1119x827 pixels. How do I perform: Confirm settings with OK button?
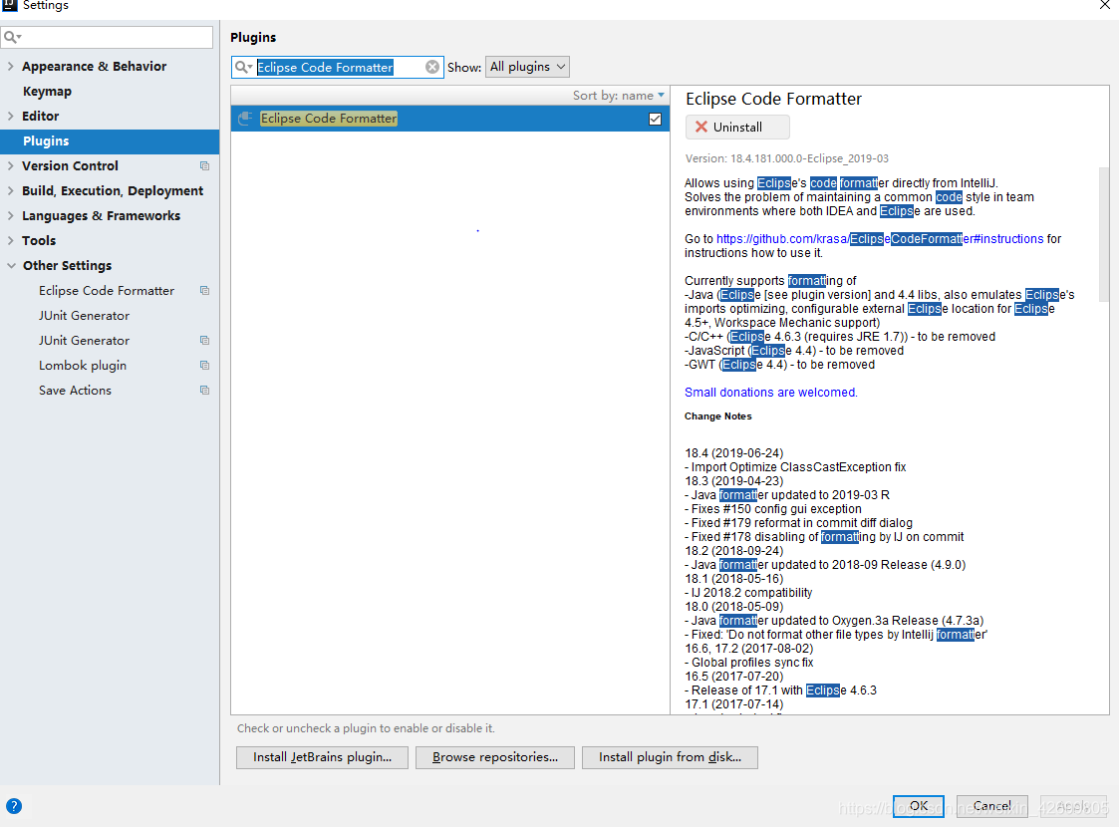919,806
